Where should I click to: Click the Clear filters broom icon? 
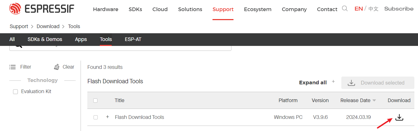pos(56,67)
